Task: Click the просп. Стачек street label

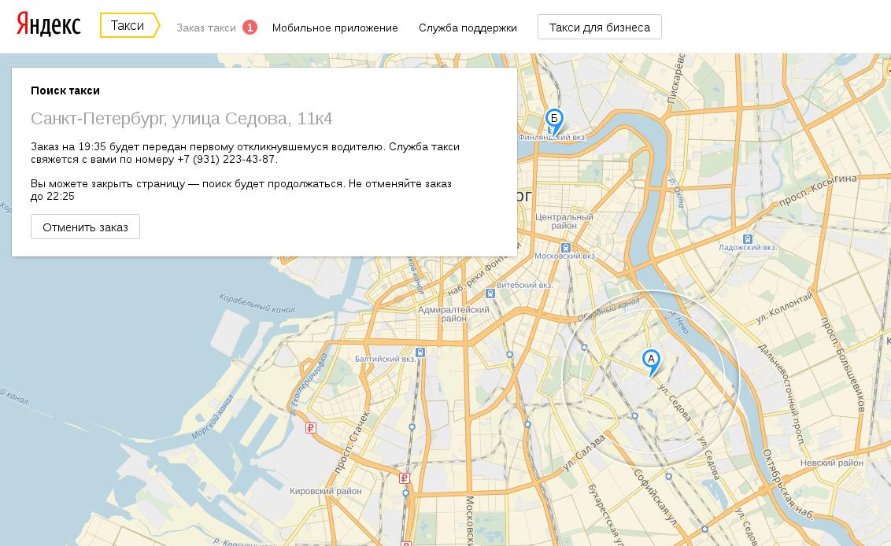Action: [352, 442]
